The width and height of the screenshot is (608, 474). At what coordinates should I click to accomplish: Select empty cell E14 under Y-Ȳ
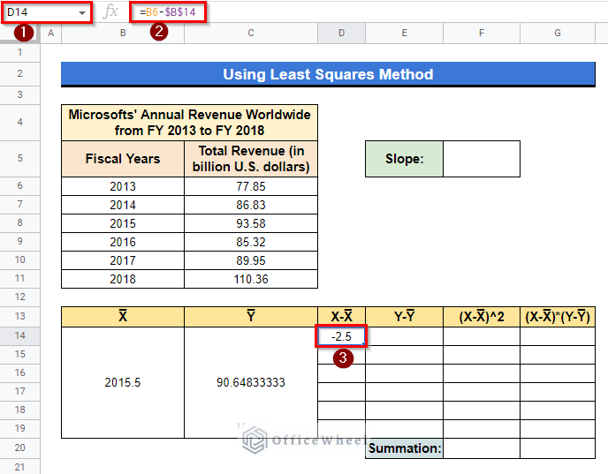point(404,336)
